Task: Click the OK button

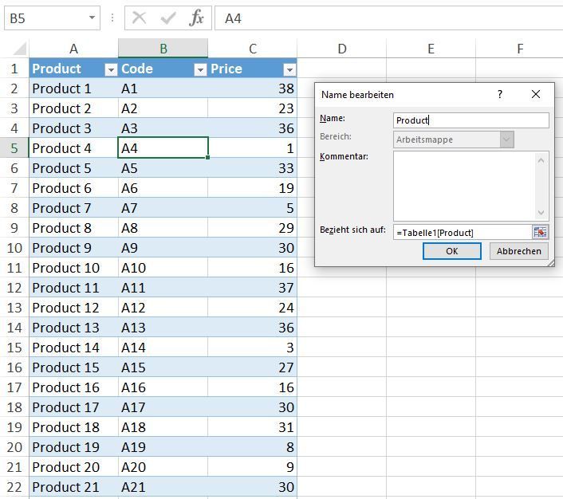Action: (452, 251)
